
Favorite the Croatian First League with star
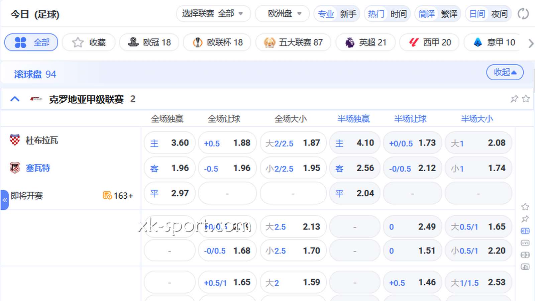click(526, 99)
